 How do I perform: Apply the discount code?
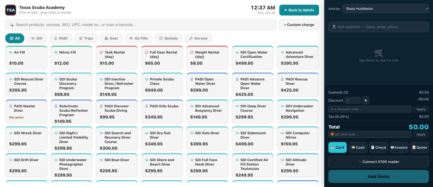tap(421, 109)
